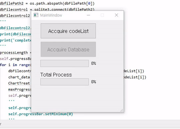The height and width of the screenshot is (129, 180).
Task: Click the 0% label beside Total Process bar
Action: pyautogui.click(x=94, y=82)
